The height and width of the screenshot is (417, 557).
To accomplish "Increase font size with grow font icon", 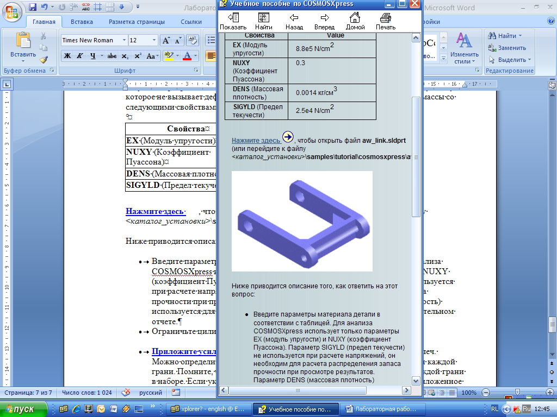I will [x=166, y=40].
